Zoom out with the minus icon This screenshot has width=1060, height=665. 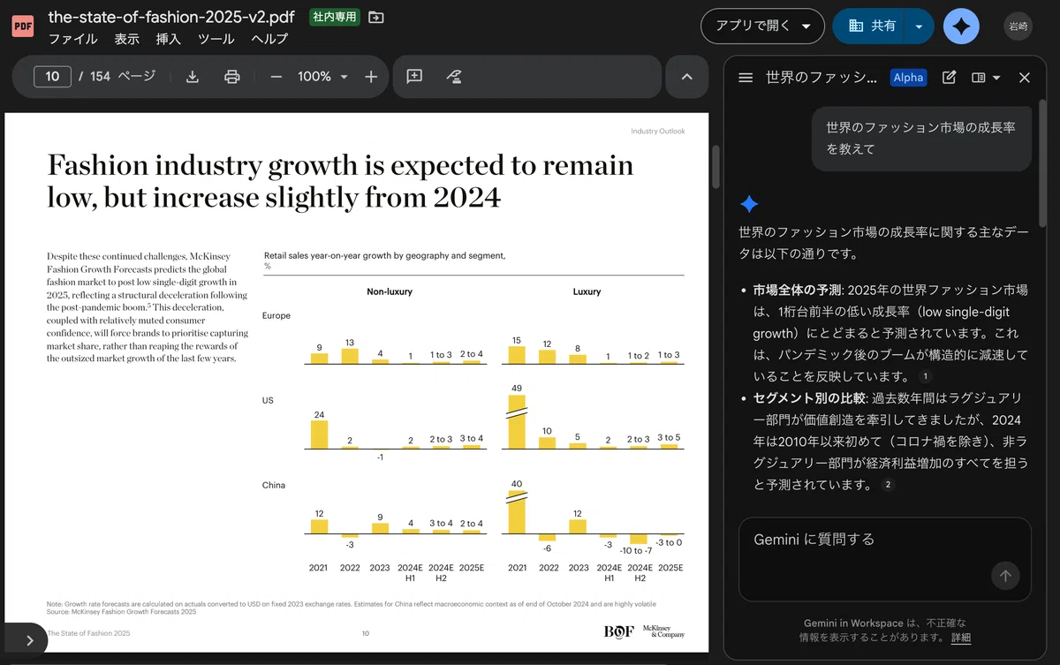click(276, 77)
